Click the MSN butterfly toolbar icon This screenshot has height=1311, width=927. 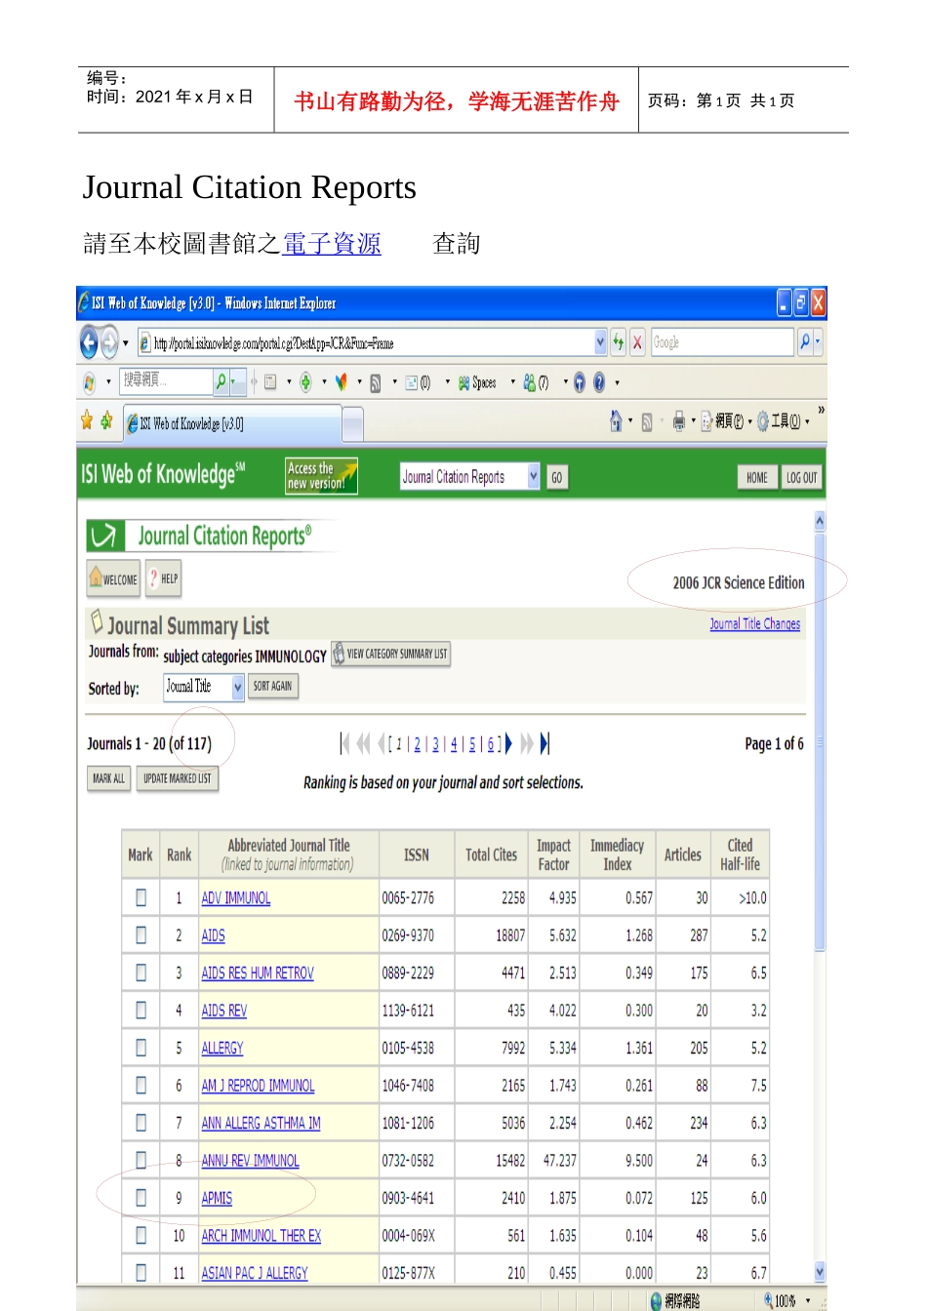click(341, 382)
